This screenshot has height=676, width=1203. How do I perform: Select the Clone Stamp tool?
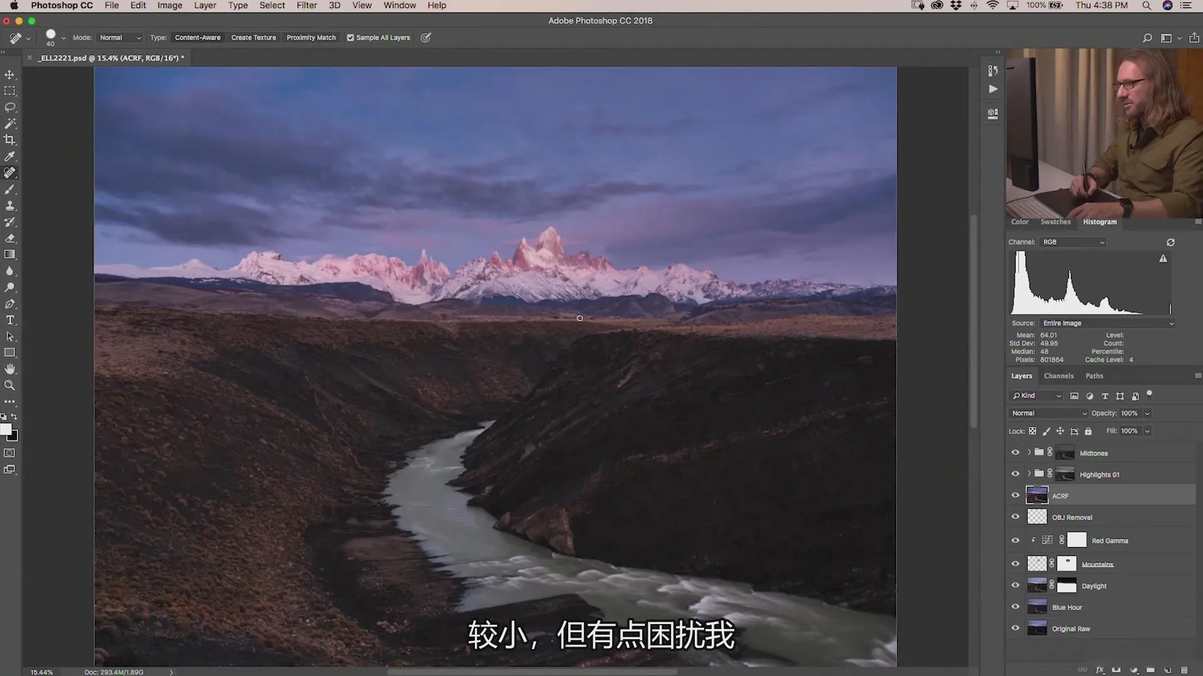pyautogui.click(x=11, y=205)
